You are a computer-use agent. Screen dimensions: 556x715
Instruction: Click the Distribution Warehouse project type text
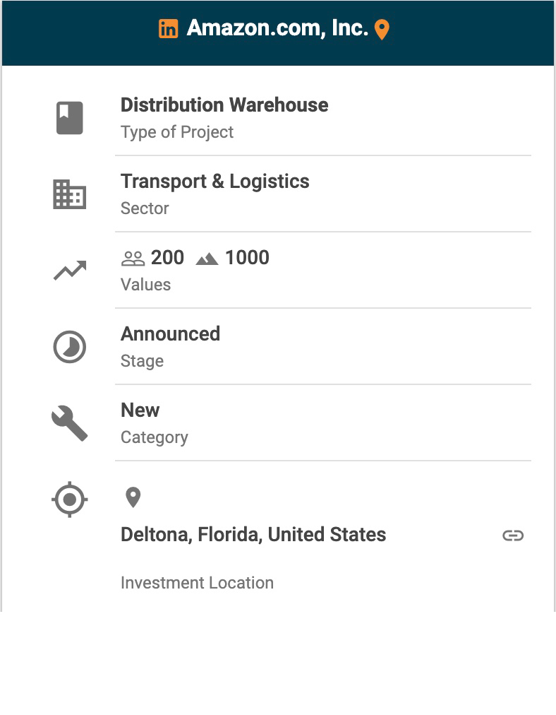[x=224, y=105]
